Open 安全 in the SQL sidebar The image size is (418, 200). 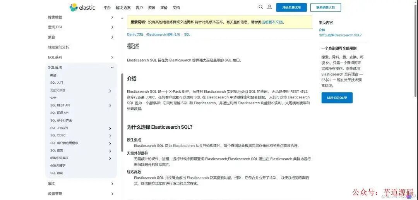point(53,98)
